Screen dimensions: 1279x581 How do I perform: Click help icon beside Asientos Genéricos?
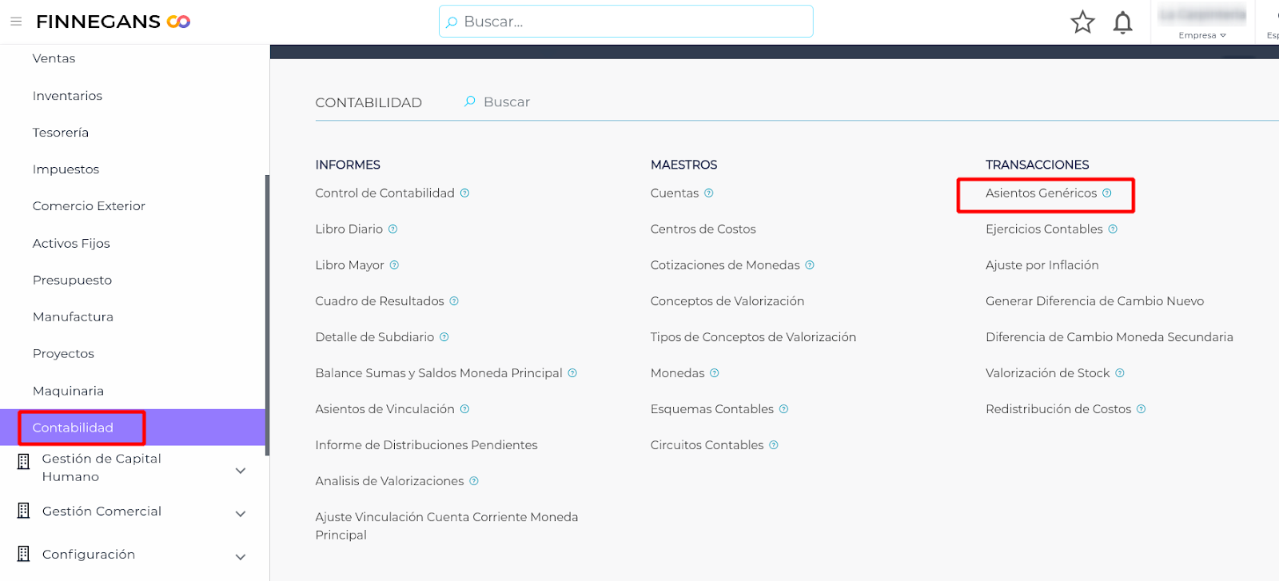click(x=1107, y=193)
